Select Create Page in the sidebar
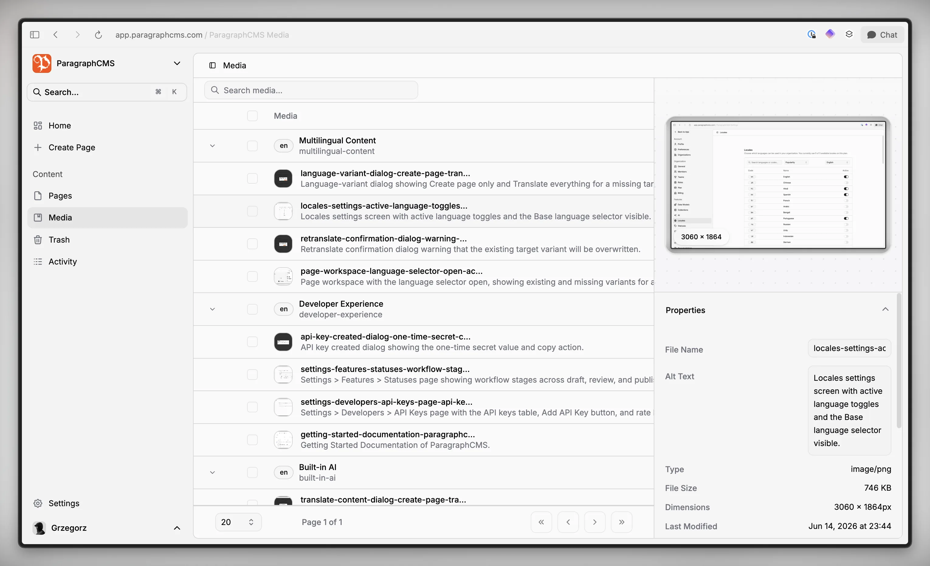Screen dimensions: 930x566 107,148
